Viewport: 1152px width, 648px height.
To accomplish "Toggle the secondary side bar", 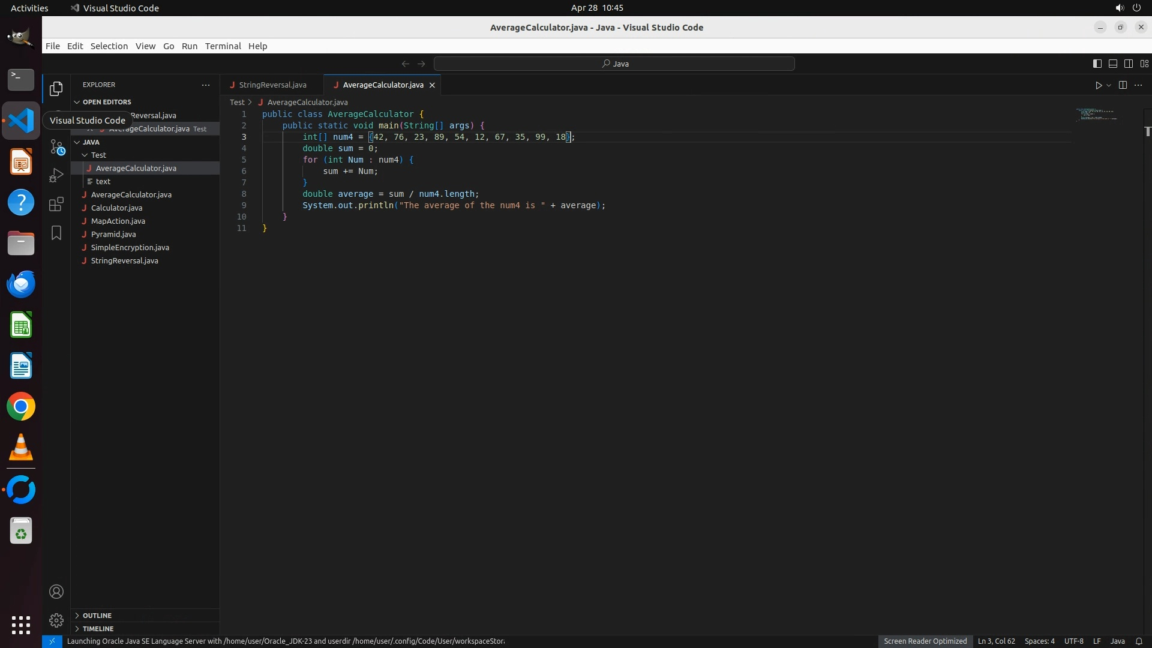I will click(1128, 64).
